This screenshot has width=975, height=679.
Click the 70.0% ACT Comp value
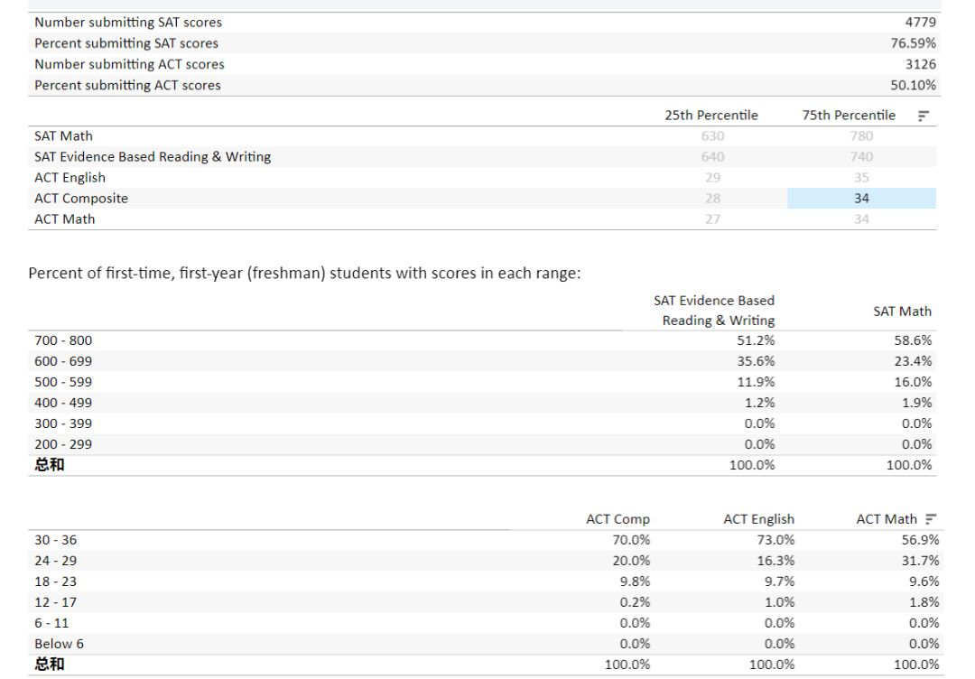pos(631,540)
